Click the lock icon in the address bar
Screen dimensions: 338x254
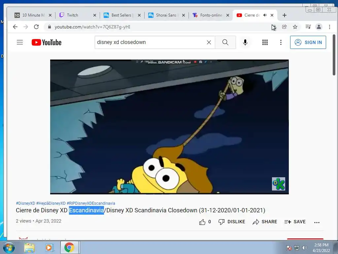click(x=50, y=27)
